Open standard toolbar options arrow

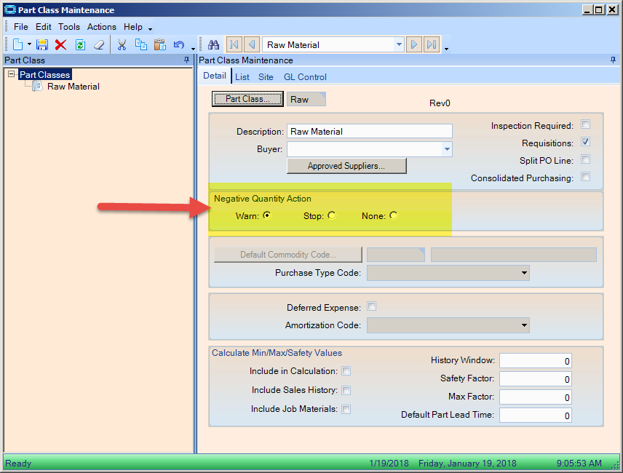tap(193, 49)
